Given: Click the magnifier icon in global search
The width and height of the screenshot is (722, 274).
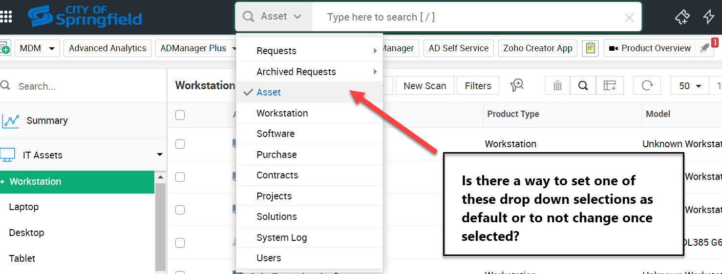Looking at the screenshot, I should (x=249, y=17).
